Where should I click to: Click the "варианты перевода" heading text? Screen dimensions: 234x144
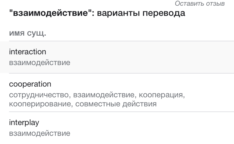[141, 13]
